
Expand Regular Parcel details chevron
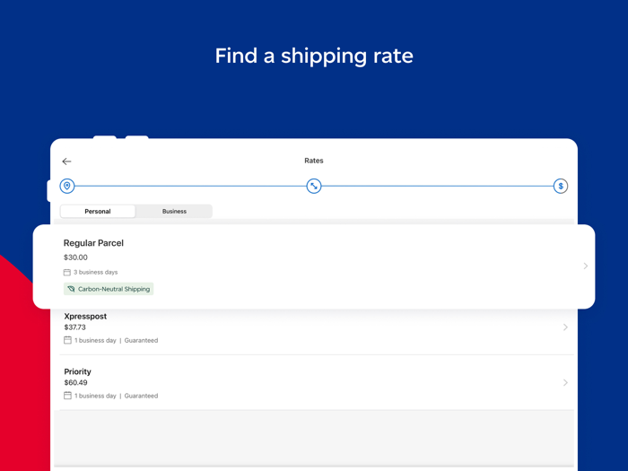(x=586, y=266)
